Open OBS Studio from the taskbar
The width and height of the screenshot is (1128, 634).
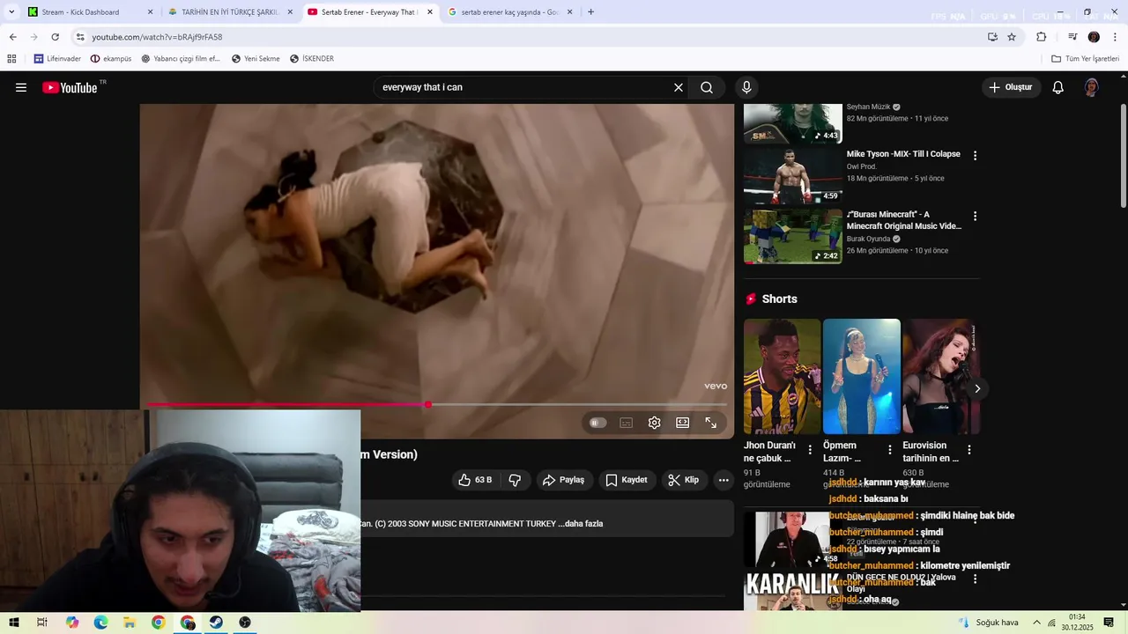245,623
